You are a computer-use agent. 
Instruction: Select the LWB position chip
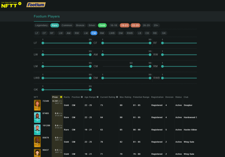[x=112, y=33]
